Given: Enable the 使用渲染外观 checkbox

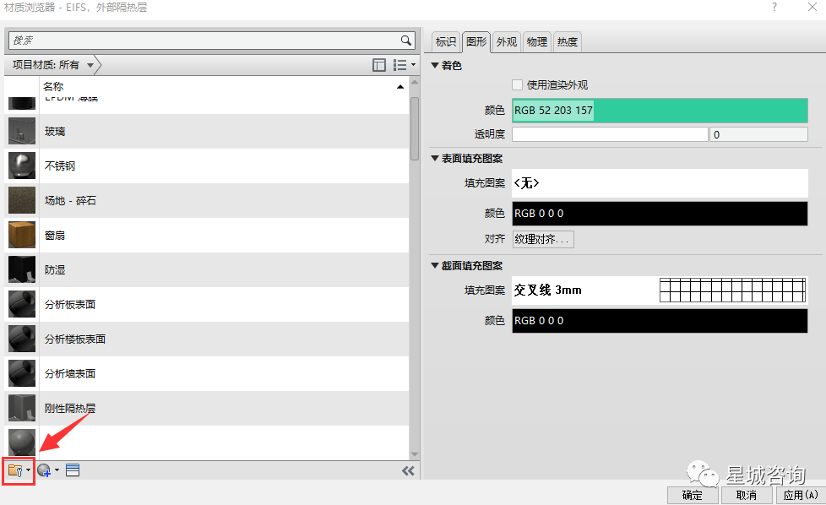Looking at the screenshot, I should [517, 85].
